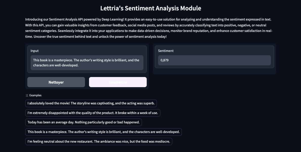Click the Examples list icon
This screenshot has height=152, width=301.
pyautogui.click(x=27, y=96)
